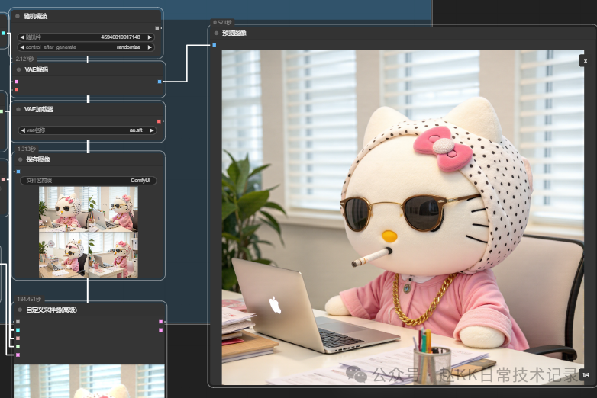Click the 2.127秒 timing badge
The height and width of the screenshot is (398, 597).
click(x=24, y=59)
